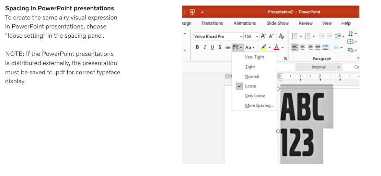Open the Internal classification dropdown
The height and width of the screenshot is (176, 381).
coord(319,67)
